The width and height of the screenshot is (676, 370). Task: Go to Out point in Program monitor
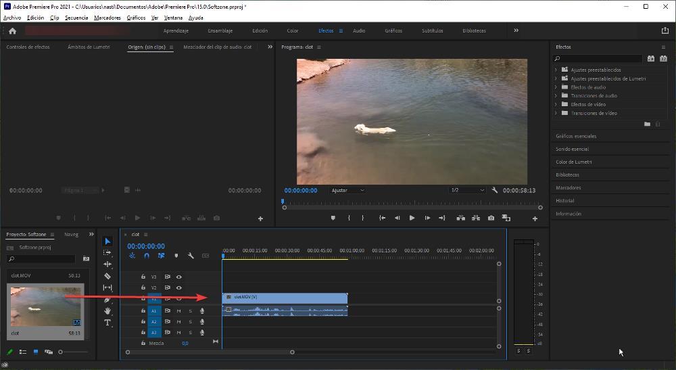(442, 218)
